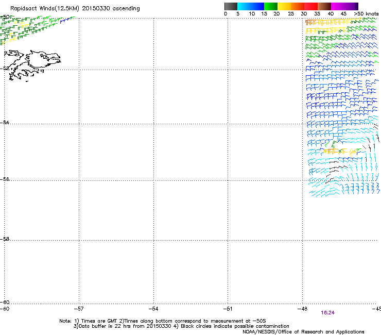381x335 pixels.
Task: Click the 'Data buffer is 22 hrs' note
Action: tap(181, 326)
